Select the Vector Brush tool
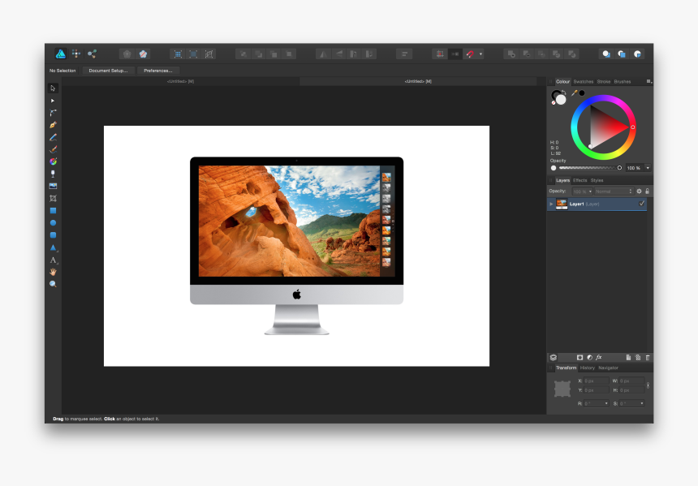The height and width of the screenshot is (486, 698). coord(52,148)
